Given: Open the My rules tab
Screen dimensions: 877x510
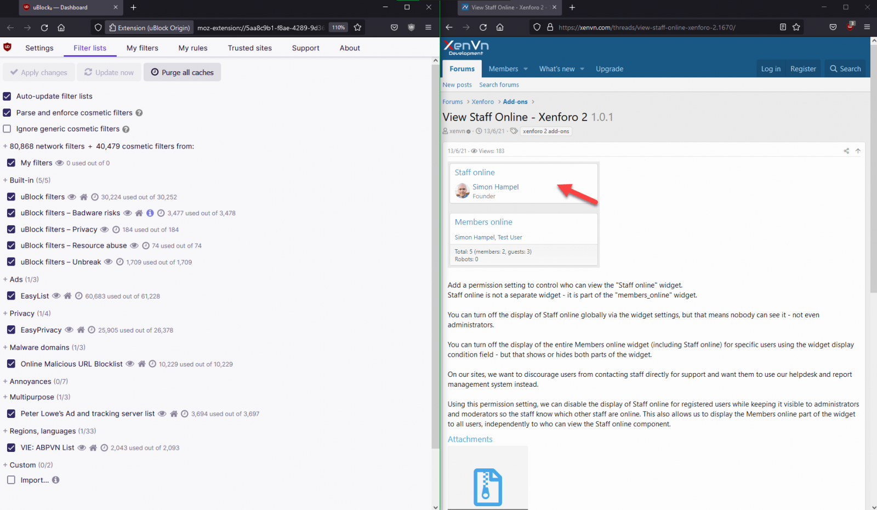Looking at the screenshot, I should coord(193,48).
